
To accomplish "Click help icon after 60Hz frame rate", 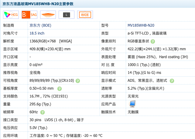I will click(x=43, y=112).
